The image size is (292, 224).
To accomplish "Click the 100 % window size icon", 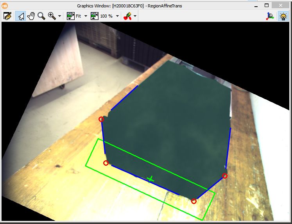I will click(95, 16).
